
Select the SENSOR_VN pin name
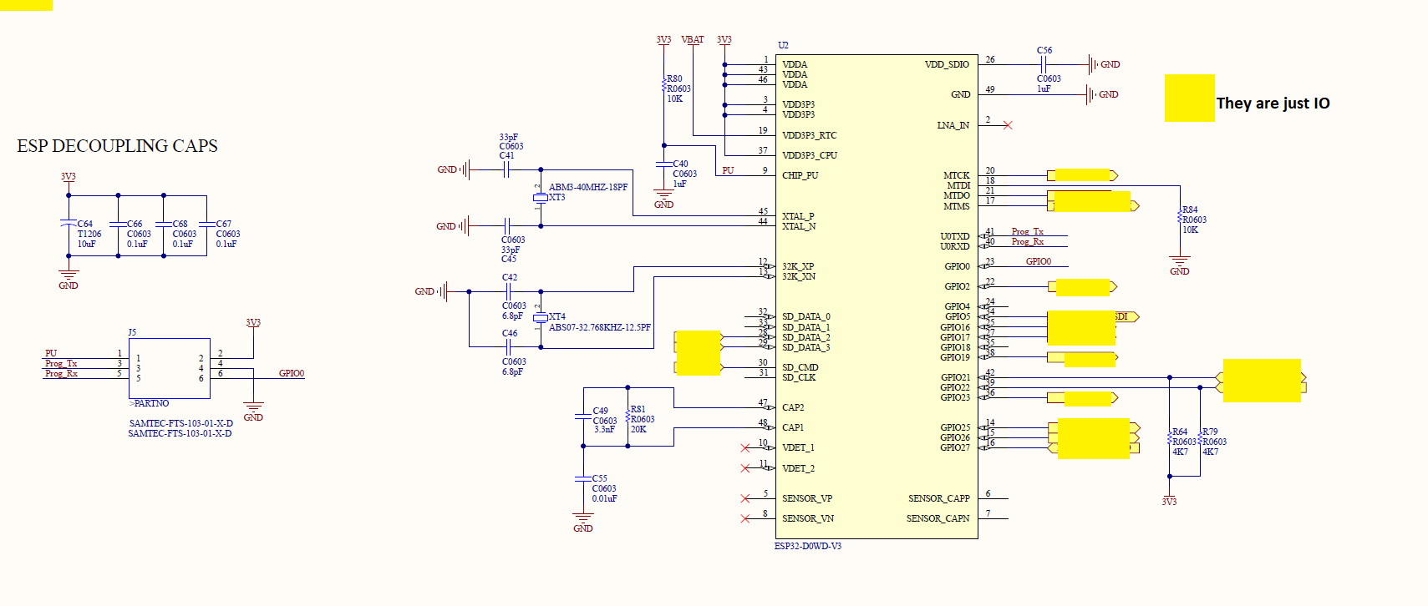(x=808, y=518)
